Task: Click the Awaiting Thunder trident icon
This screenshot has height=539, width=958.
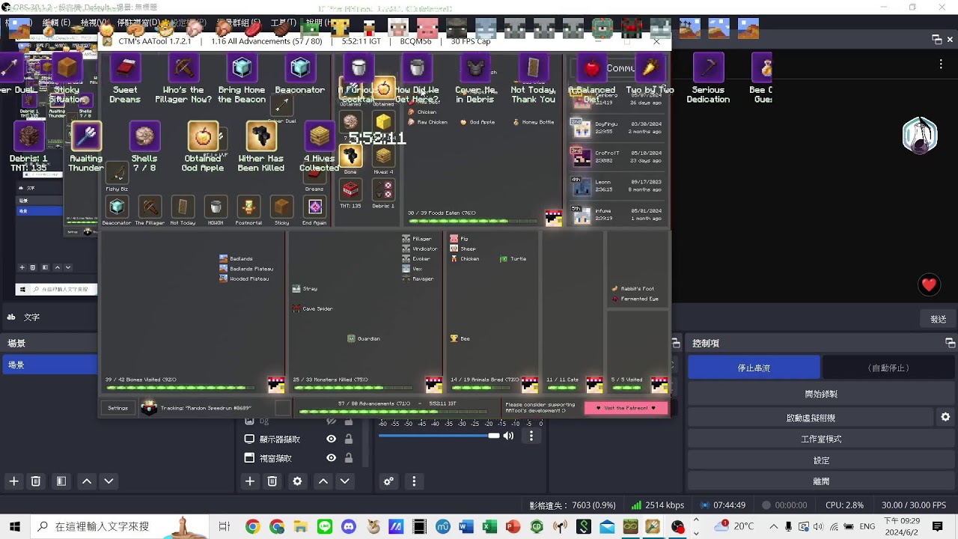Action: pos(86,136)
